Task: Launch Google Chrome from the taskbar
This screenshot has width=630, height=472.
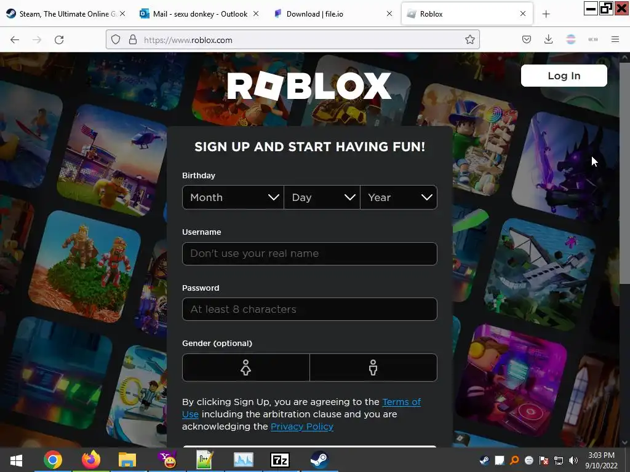Action: click(x=53, y=460)
